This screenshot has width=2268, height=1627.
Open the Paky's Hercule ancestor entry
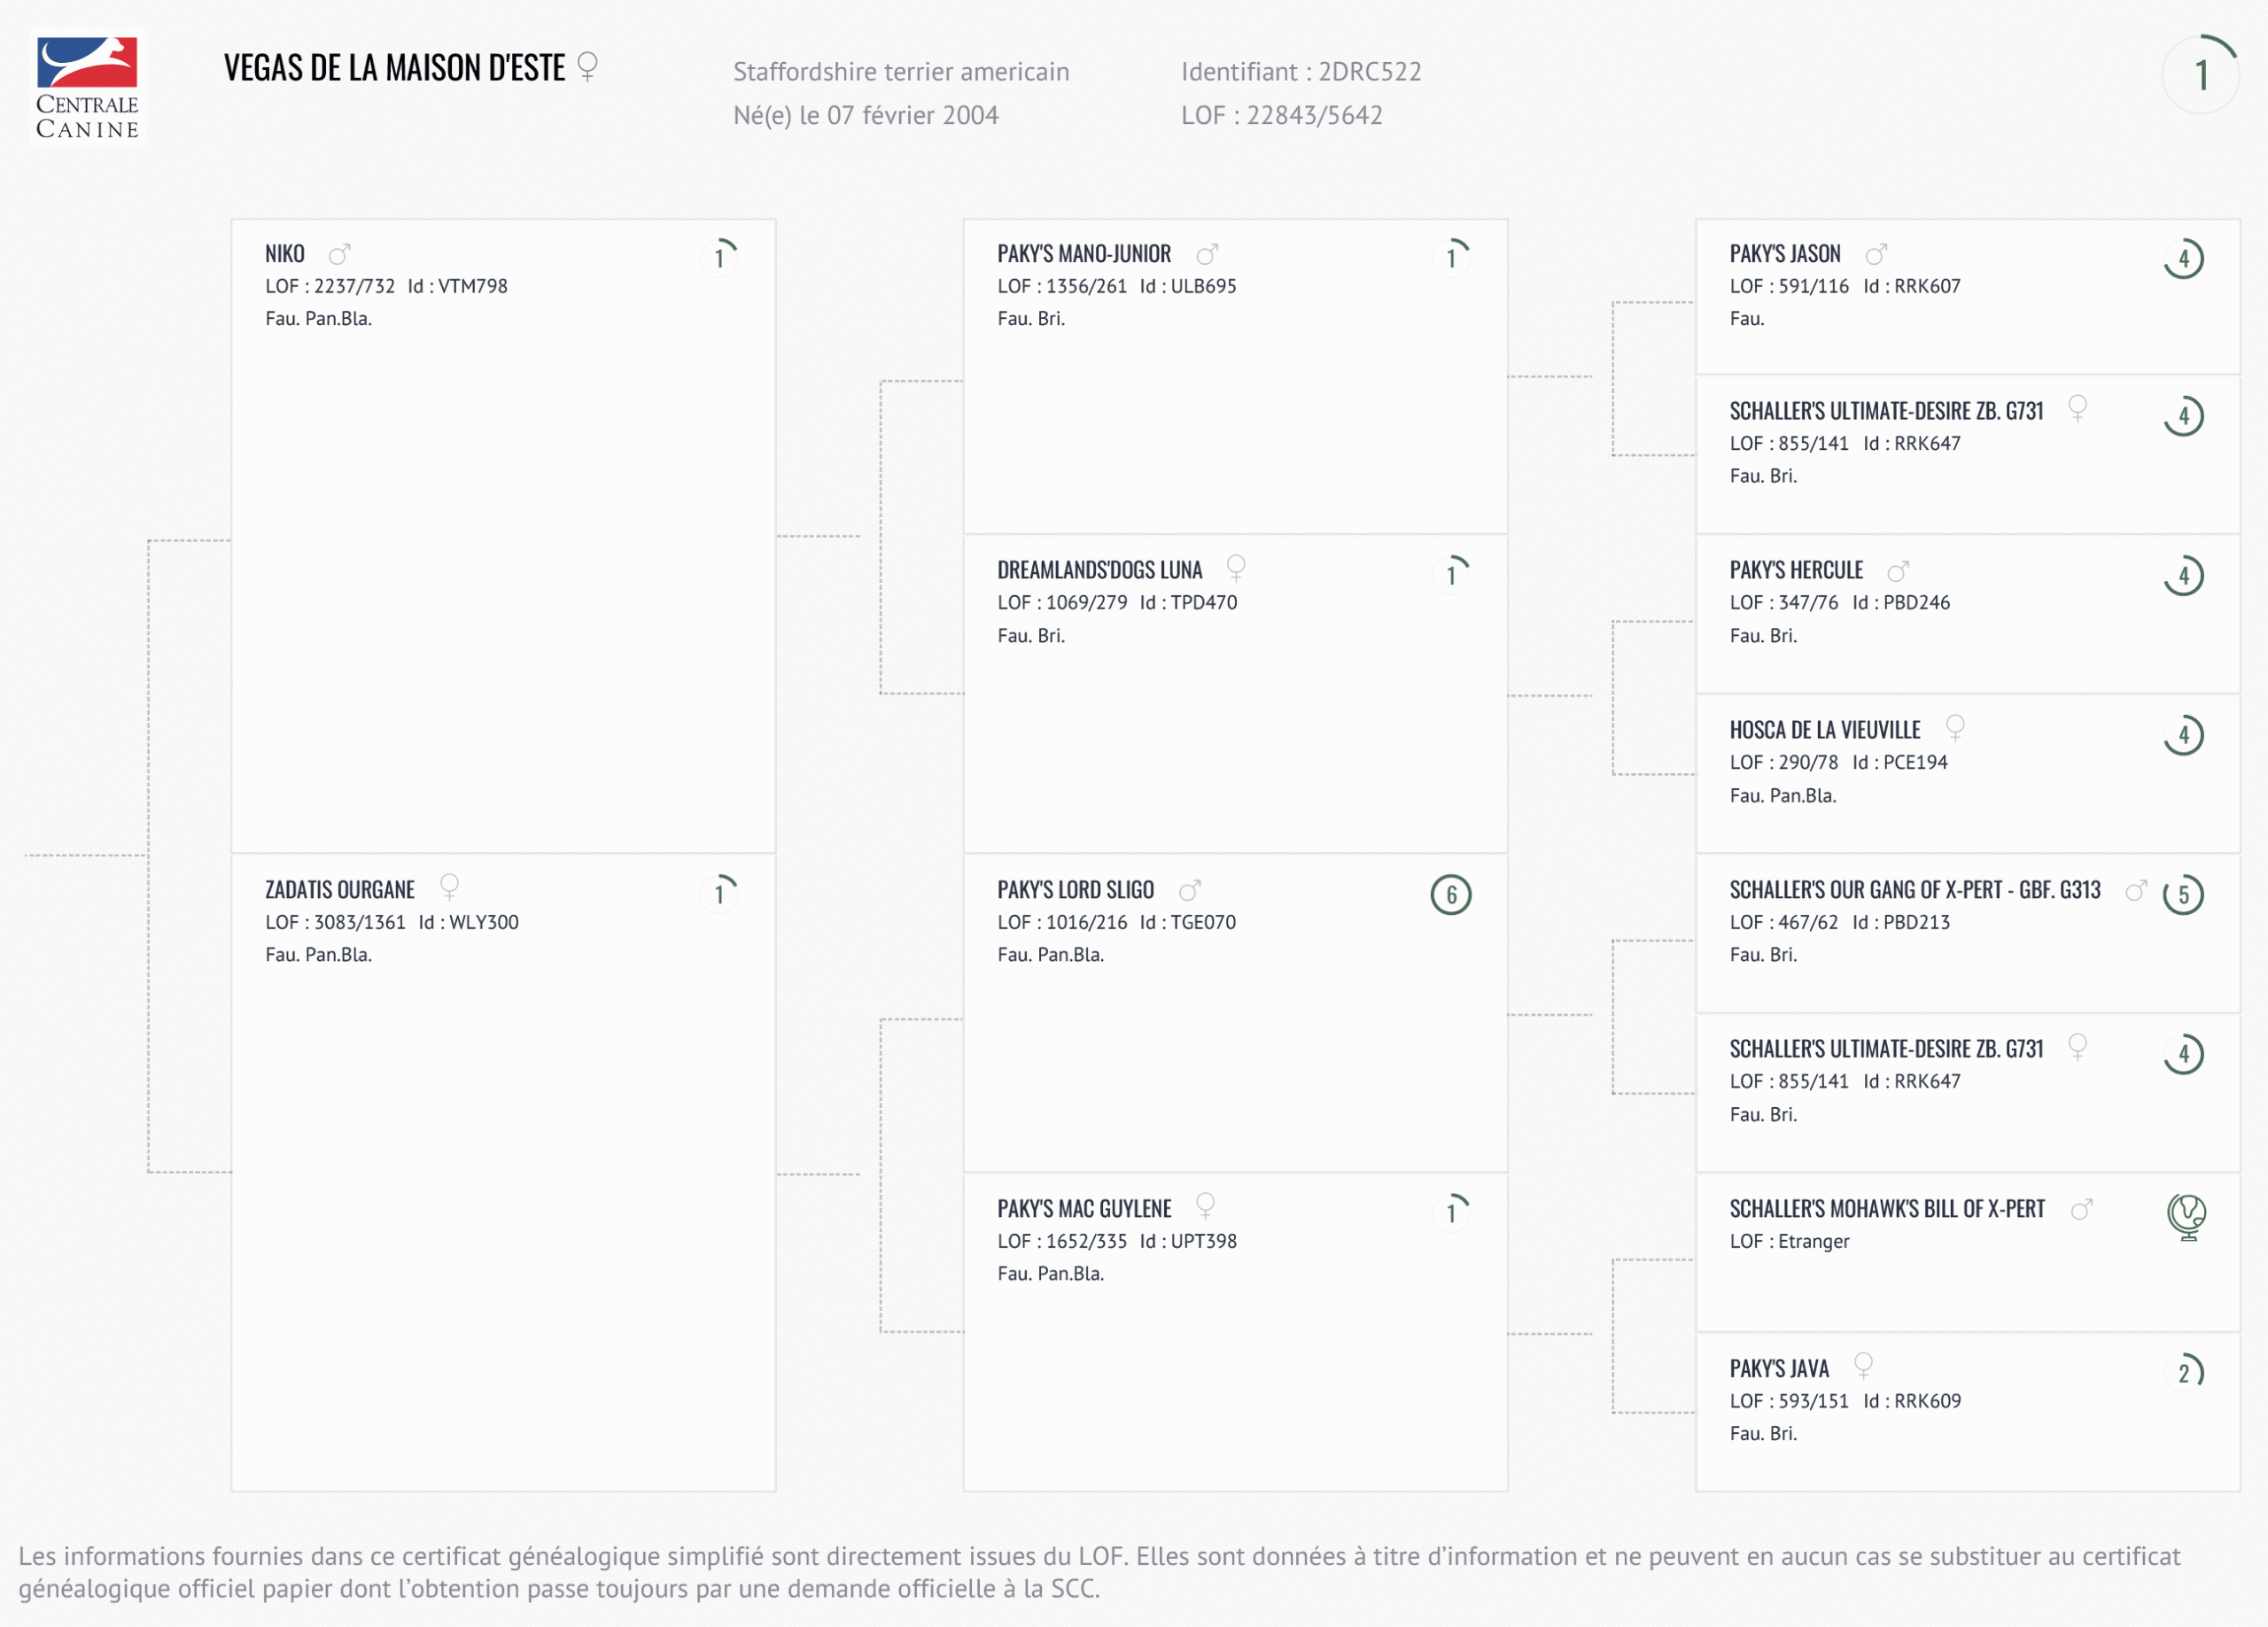(1796, 570)
